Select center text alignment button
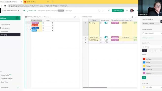Screen dimensions: 162x91 tap(150, 51)
